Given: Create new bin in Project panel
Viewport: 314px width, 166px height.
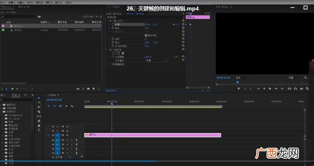Looking at the screenshot, I should pyautogui.click(x=88, y=89).
